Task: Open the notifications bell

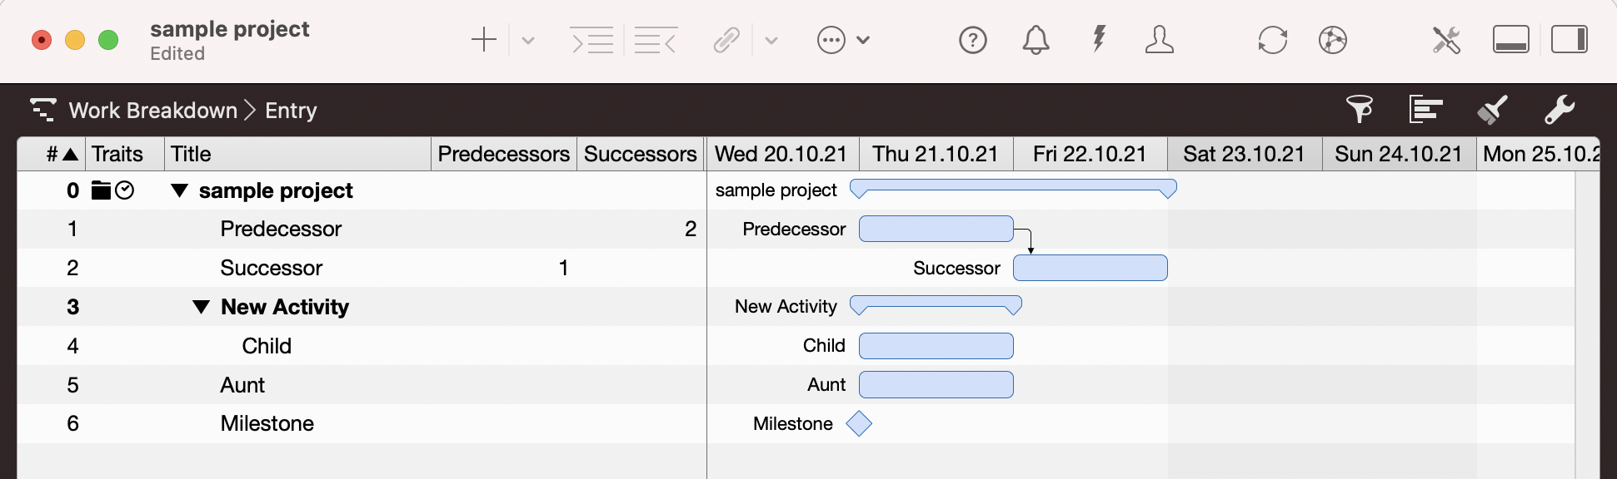Action: [1036, 40]
